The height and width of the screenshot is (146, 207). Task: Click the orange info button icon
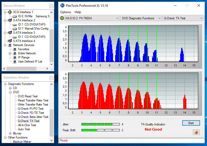click(x=196, y=132)
